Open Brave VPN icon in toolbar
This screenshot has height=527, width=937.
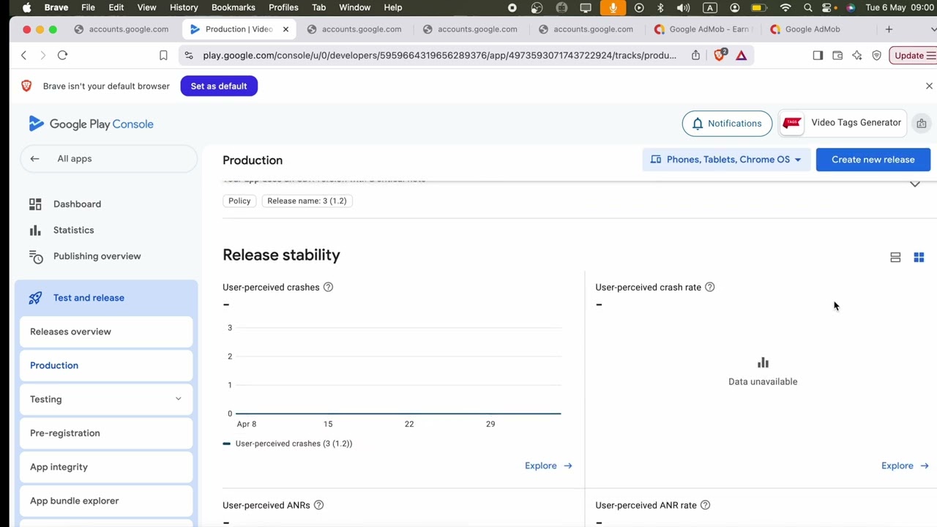coord(876,55)
